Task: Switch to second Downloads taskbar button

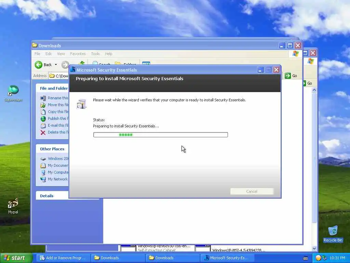Action: pyautogui.click(x=173, y=258)
